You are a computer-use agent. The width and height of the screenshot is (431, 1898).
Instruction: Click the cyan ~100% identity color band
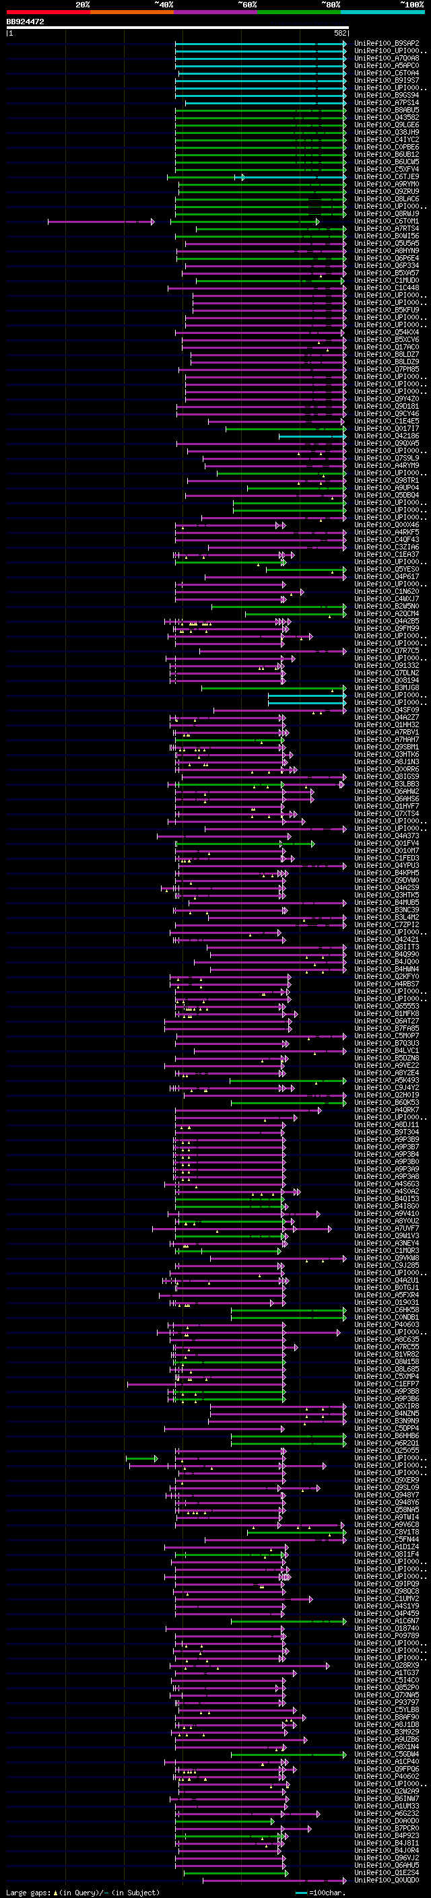383,12
